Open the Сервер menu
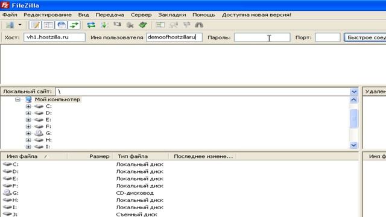Viewport: 386px width, 217px height. 141,14
